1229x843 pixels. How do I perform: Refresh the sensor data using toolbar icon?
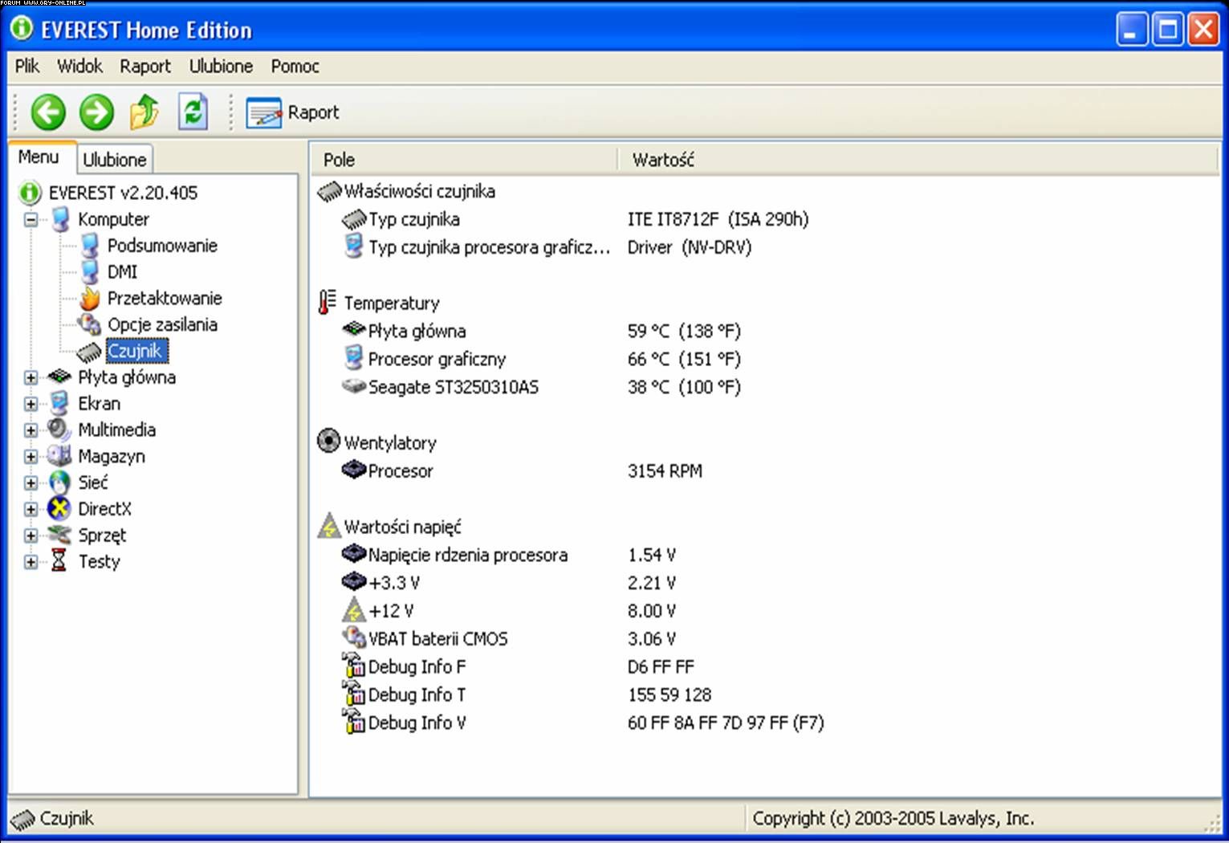(x=193, y=112)
